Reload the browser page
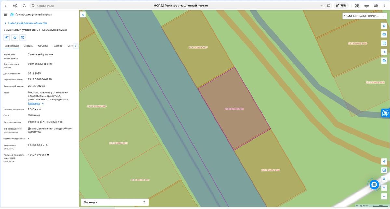Screen dimensions: 390x209 (24, 6)
